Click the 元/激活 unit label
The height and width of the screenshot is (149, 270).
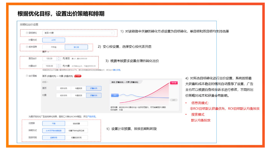click(x=66, y=59)
